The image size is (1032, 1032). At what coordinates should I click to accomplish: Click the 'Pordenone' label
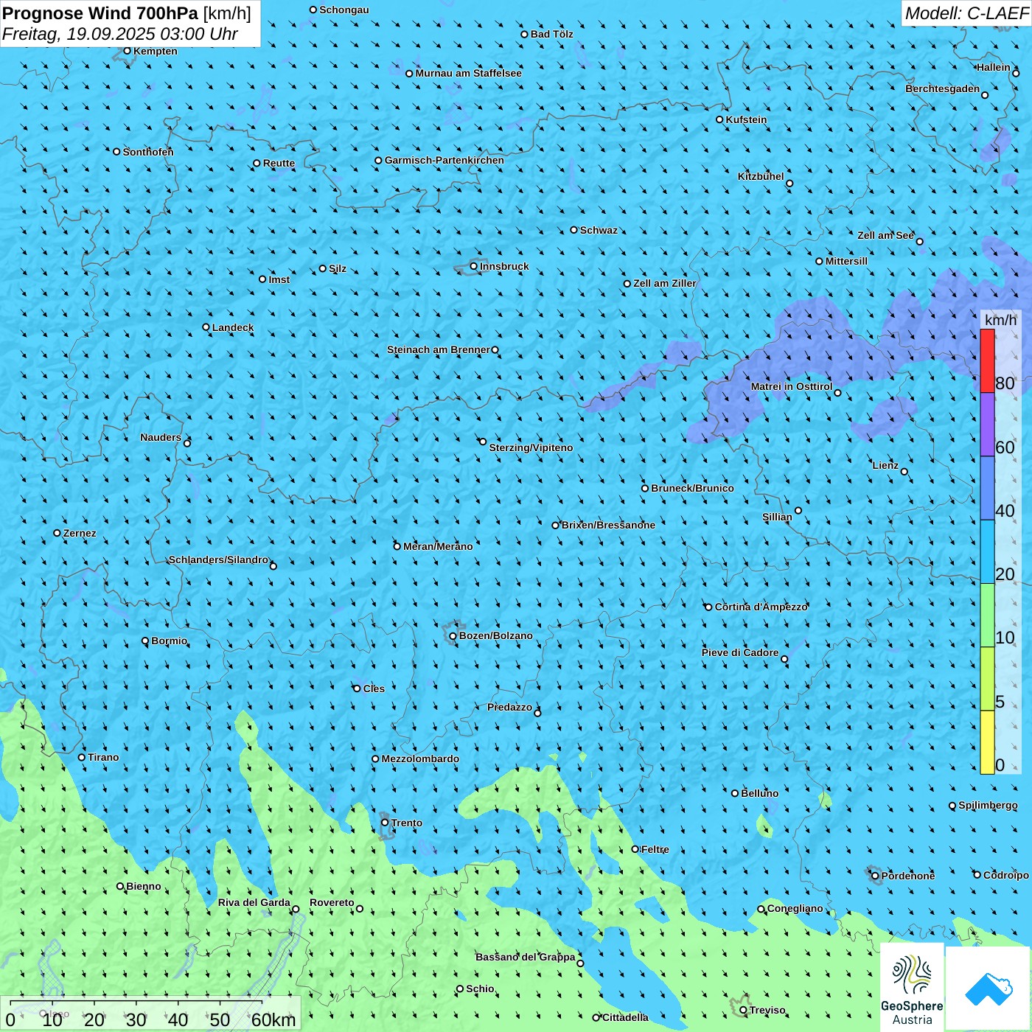tap(908, 876)
